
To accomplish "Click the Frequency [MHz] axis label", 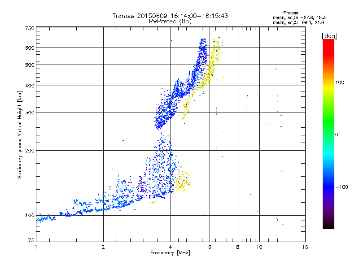I will pyautogui.click(x=170, y=253).
